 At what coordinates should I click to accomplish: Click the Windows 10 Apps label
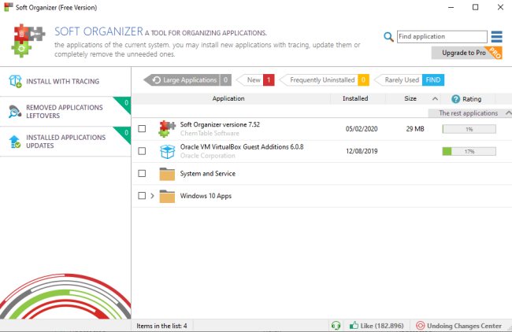pos(206,196)
